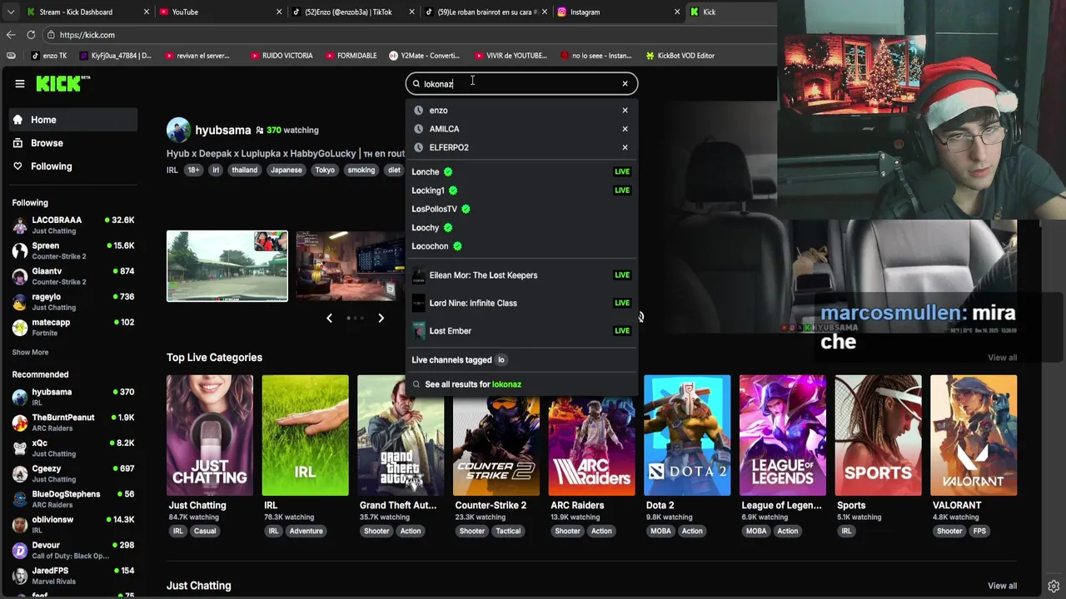The image size is (1066, 599).
Task: Open Dota 2 category card
Action: click(687, 435)
